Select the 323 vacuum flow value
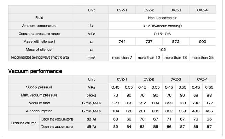 116,103
